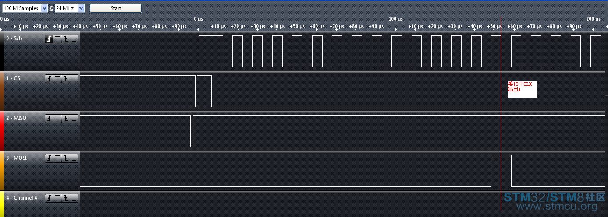Screen dimensions: 608x217
Task: Click the 100 µs mark on time ruler
Action: [x=396, y=19]
